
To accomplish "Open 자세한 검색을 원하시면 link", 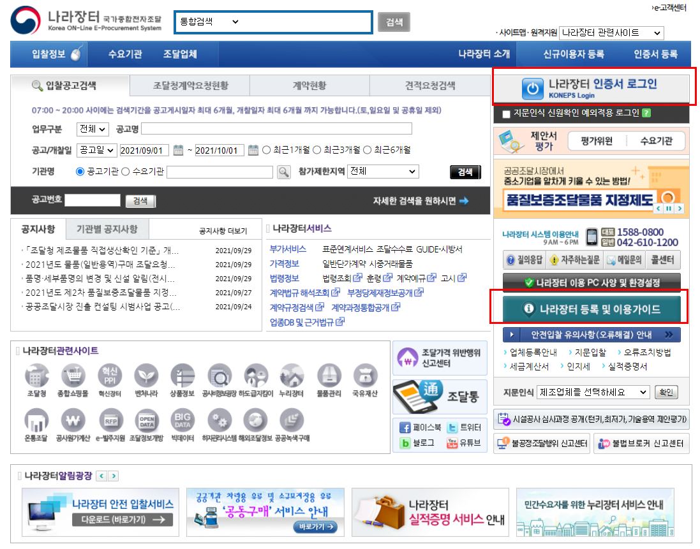I will pos(421,201).
